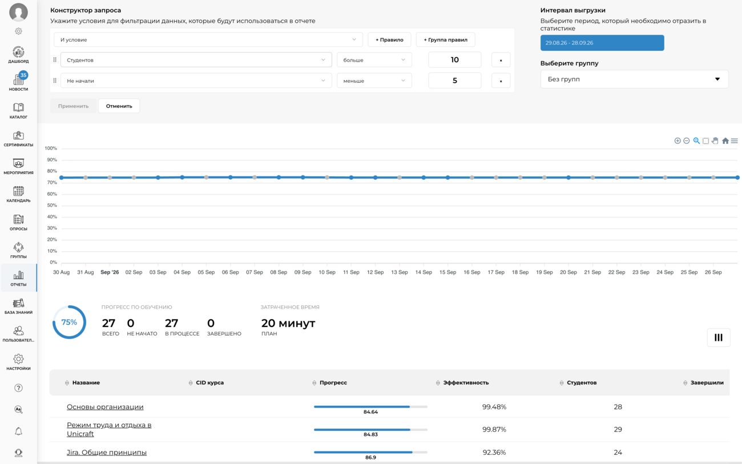The height and width of the screenshot is (464, 742).
Task: Open Сертификаты section
Action: tap(18, 139)
